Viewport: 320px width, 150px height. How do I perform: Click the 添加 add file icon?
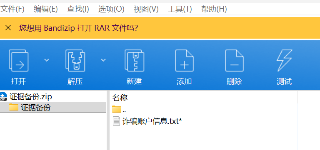pyautogui.click(x=184, y=60)
